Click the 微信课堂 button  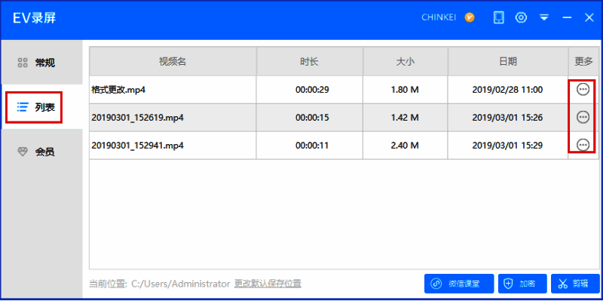[459, 284]
